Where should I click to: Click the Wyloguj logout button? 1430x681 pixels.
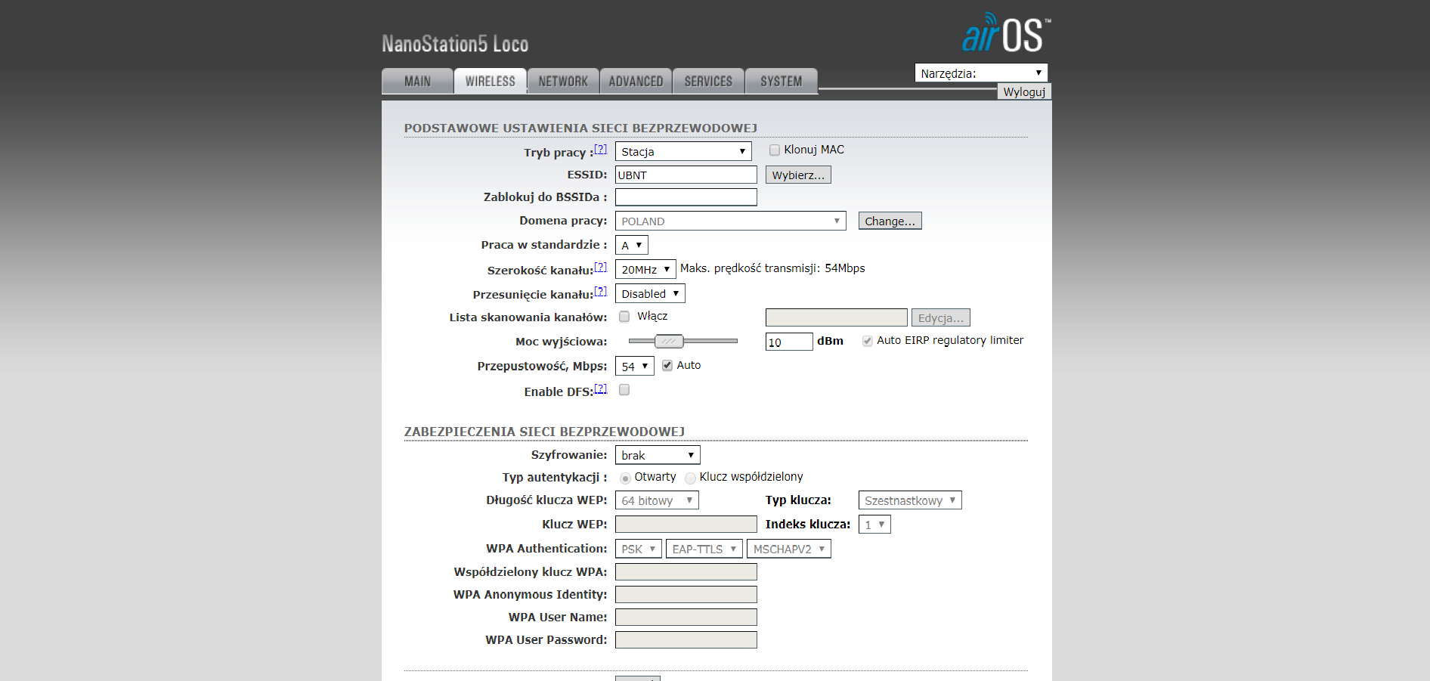tap(1024, 91)
